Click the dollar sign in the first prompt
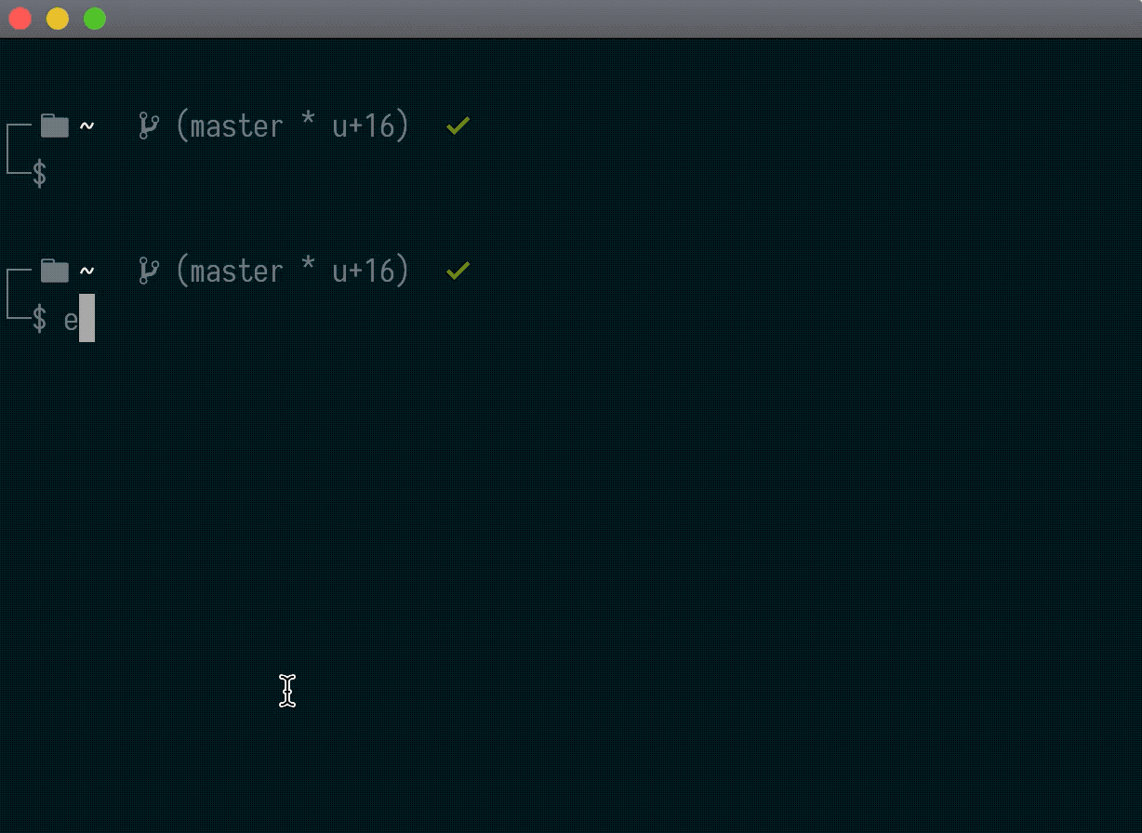This screenshot has width=1142, height=833. coord(39,174)
